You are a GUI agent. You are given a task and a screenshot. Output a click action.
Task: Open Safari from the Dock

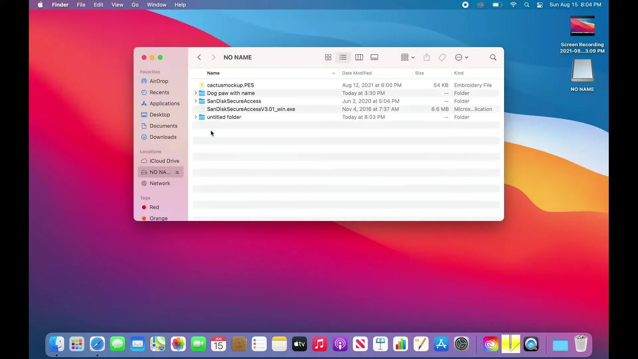[x=97, y=343]
